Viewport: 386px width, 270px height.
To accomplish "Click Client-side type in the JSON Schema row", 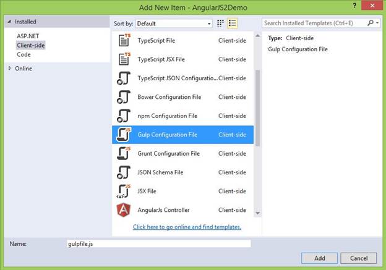I will click(x=232, y=172).
